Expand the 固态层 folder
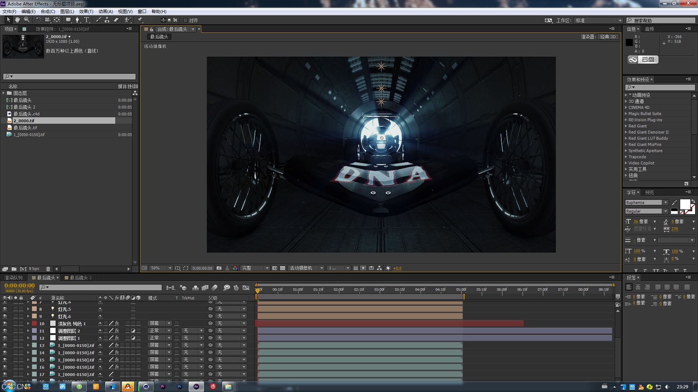This screenshot has width=698, height=392. [4, 93]
